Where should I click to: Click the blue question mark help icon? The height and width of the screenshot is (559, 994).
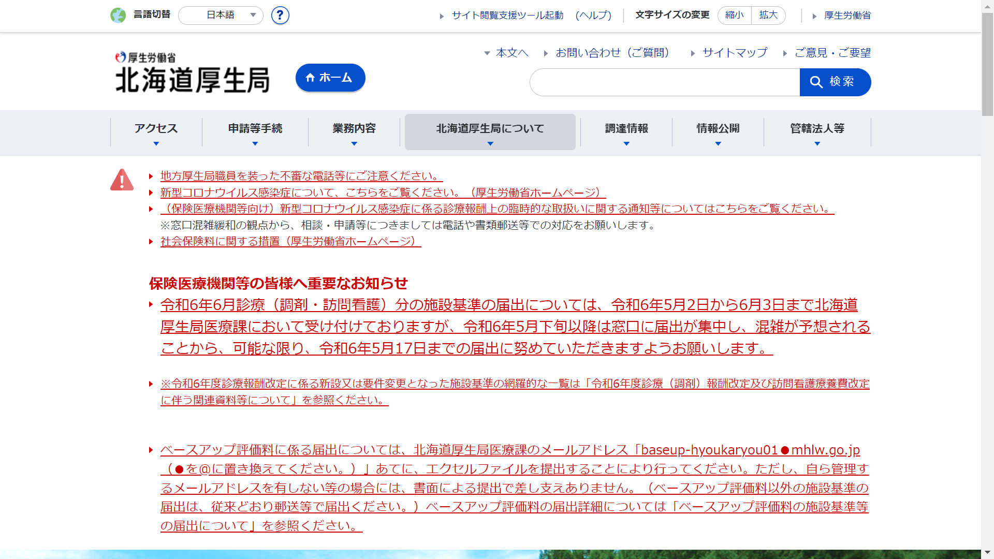pos(280,16)
